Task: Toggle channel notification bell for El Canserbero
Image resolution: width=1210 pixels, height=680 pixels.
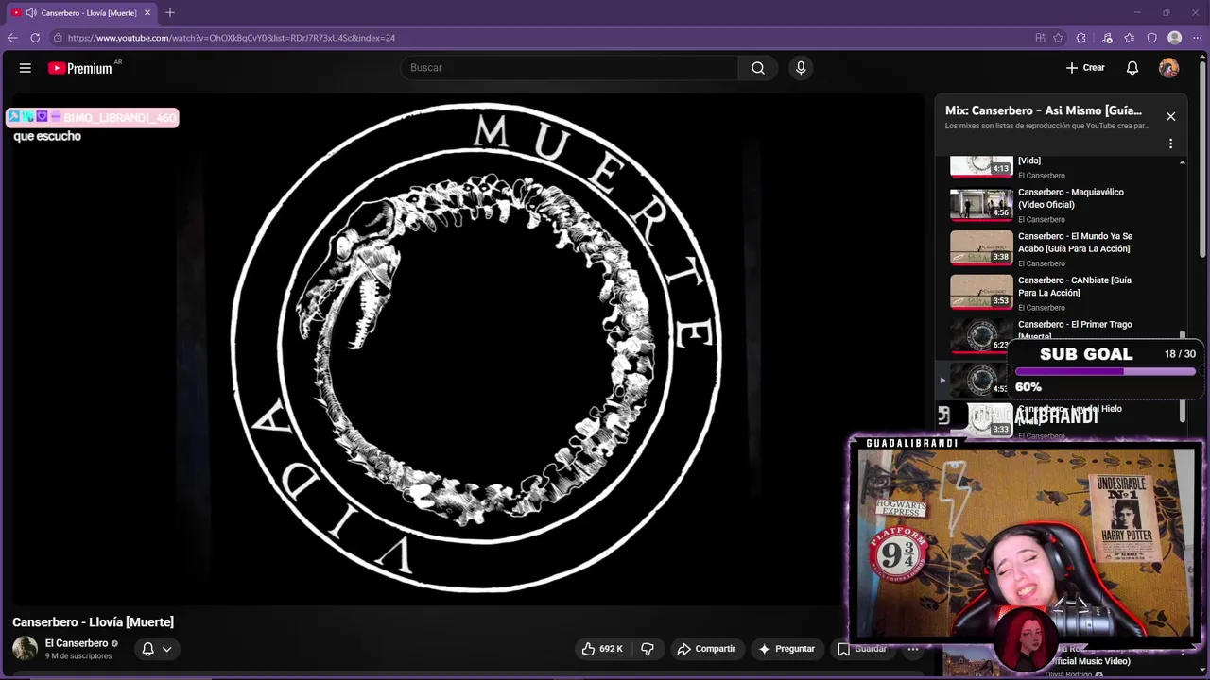Action: [147, 649]
